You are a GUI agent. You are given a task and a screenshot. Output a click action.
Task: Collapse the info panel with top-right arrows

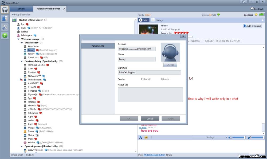coord(262,20)
